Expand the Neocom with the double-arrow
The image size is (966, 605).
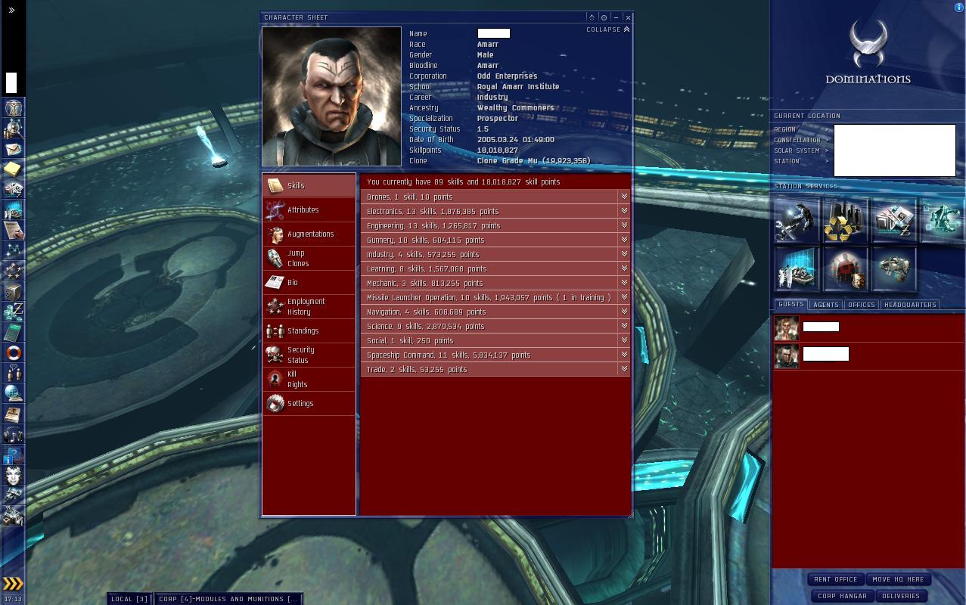pyautogui.click(x=11, y=11)
